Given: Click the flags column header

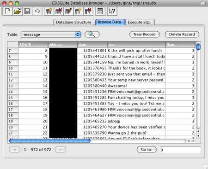Looking at the screenshot, I should [180, 45].
